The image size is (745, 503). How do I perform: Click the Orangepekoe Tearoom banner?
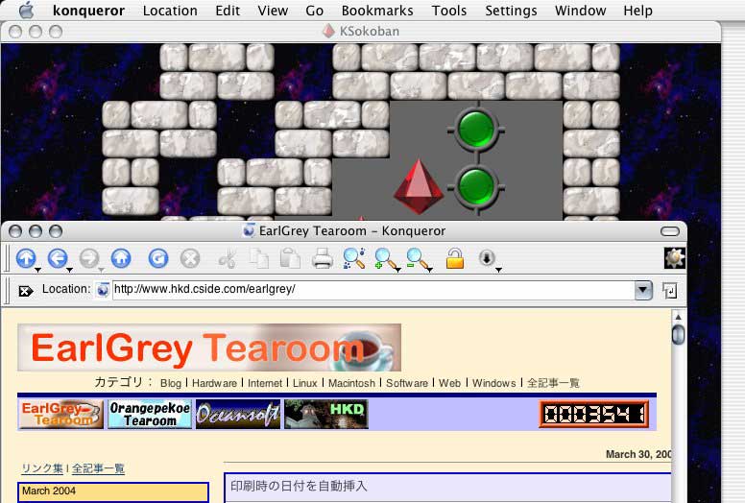150,414
